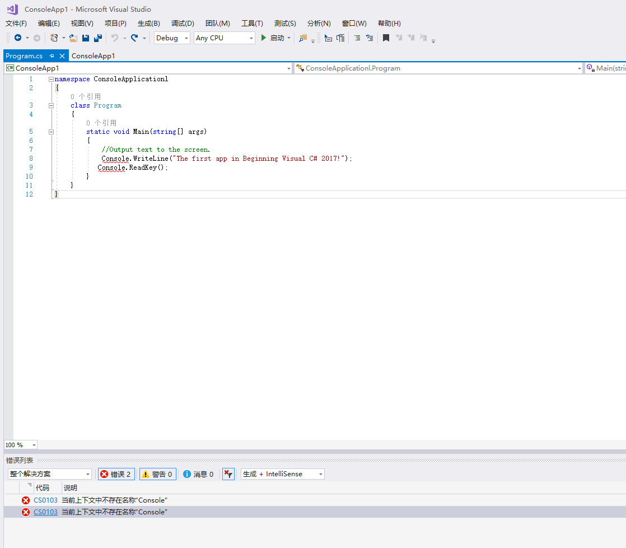Viewport: 626px width, 548px height.
Task: Open the CS0103 link in the selected row
Action: point(45,512)
